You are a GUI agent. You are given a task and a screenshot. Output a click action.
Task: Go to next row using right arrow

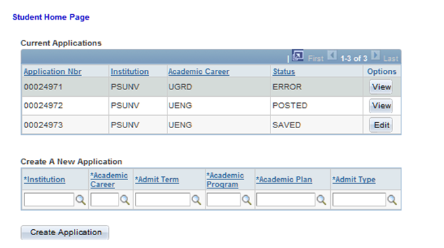376,55
